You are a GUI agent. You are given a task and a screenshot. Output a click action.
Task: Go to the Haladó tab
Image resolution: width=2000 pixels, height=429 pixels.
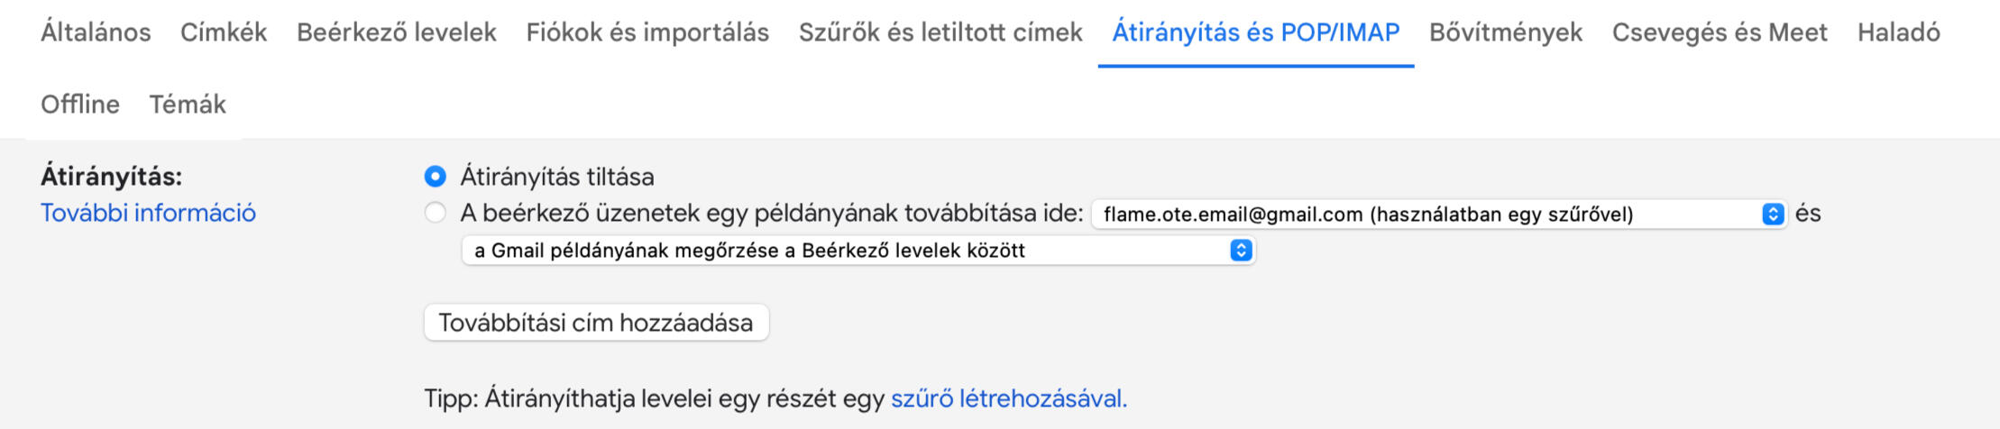pos(1898,32)
